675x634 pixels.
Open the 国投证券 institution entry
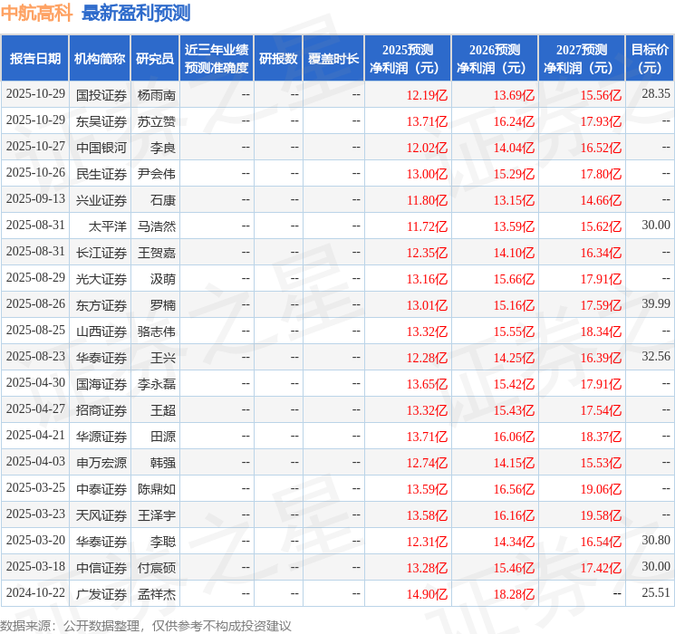tap(101, 94)
